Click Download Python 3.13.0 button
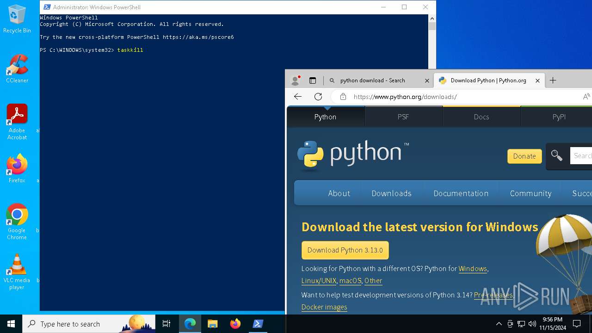The height and width of the screenshot is (333, 592). (345, 250)
